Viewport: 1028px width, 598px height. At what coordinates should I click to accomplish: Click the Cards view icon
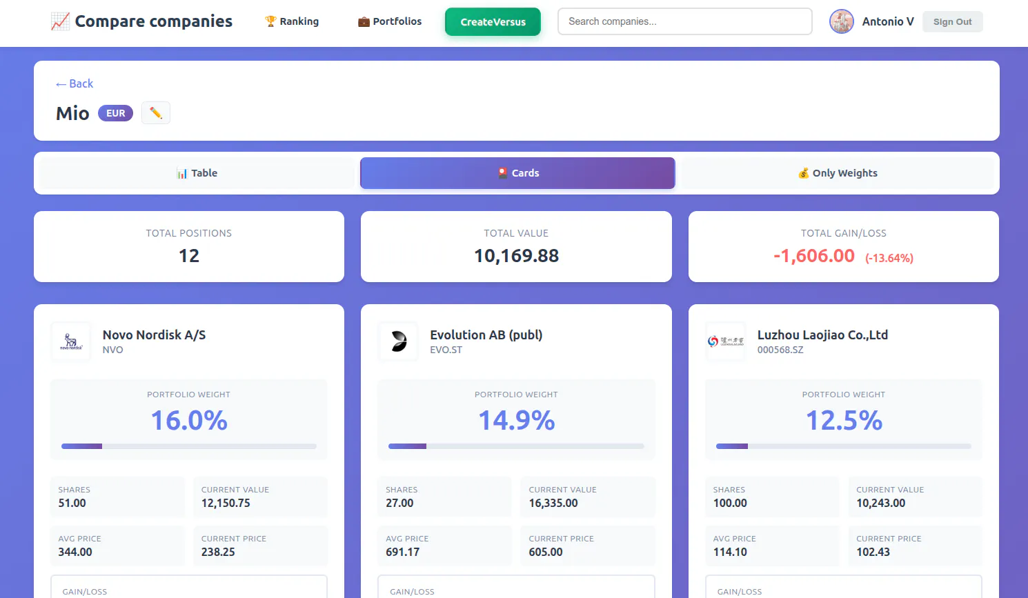(x=503, y=173)
